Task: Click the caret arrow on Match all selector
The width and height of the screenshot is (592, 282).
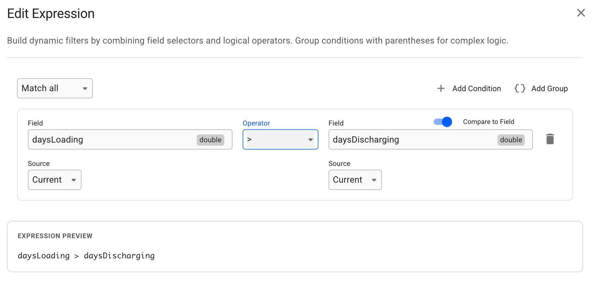Action: coord(85,89)
